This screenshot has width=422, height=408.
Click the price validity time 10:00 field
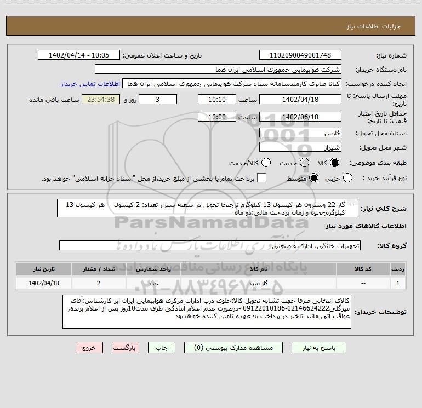pos(217,117)
